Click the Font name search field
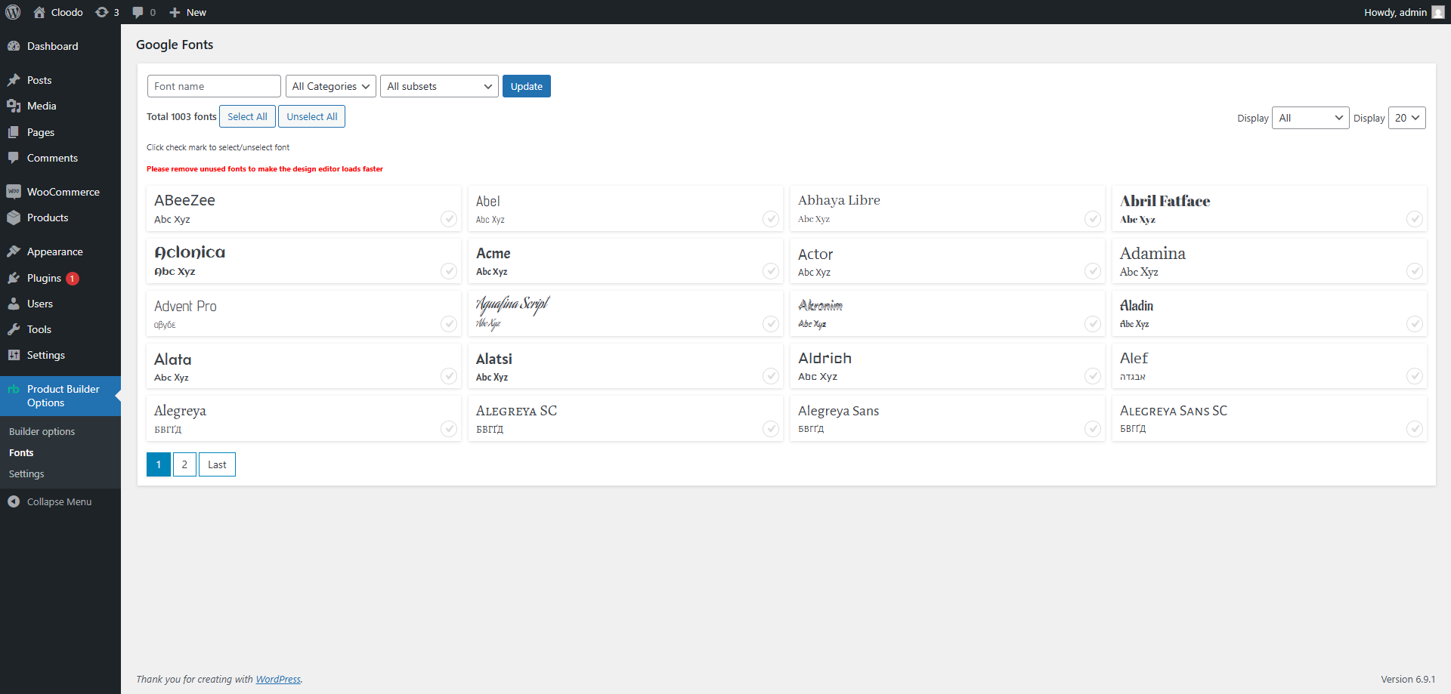Viewport: 1451px width, 694px height. [214, 86]
